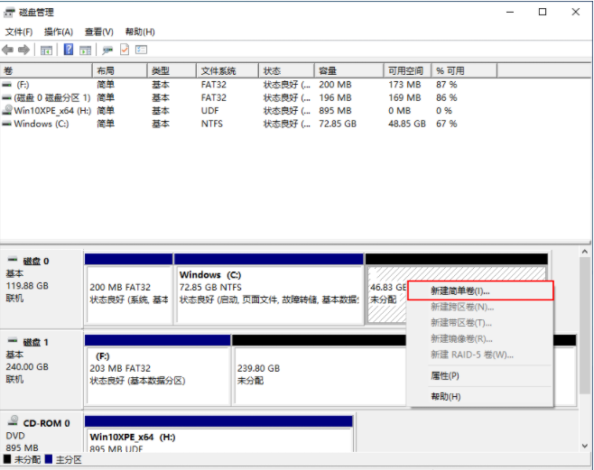This screenshot has height=470, width=594.
Task: Sort volumes by the 文件系统 column header
Action: pos(218,70)
